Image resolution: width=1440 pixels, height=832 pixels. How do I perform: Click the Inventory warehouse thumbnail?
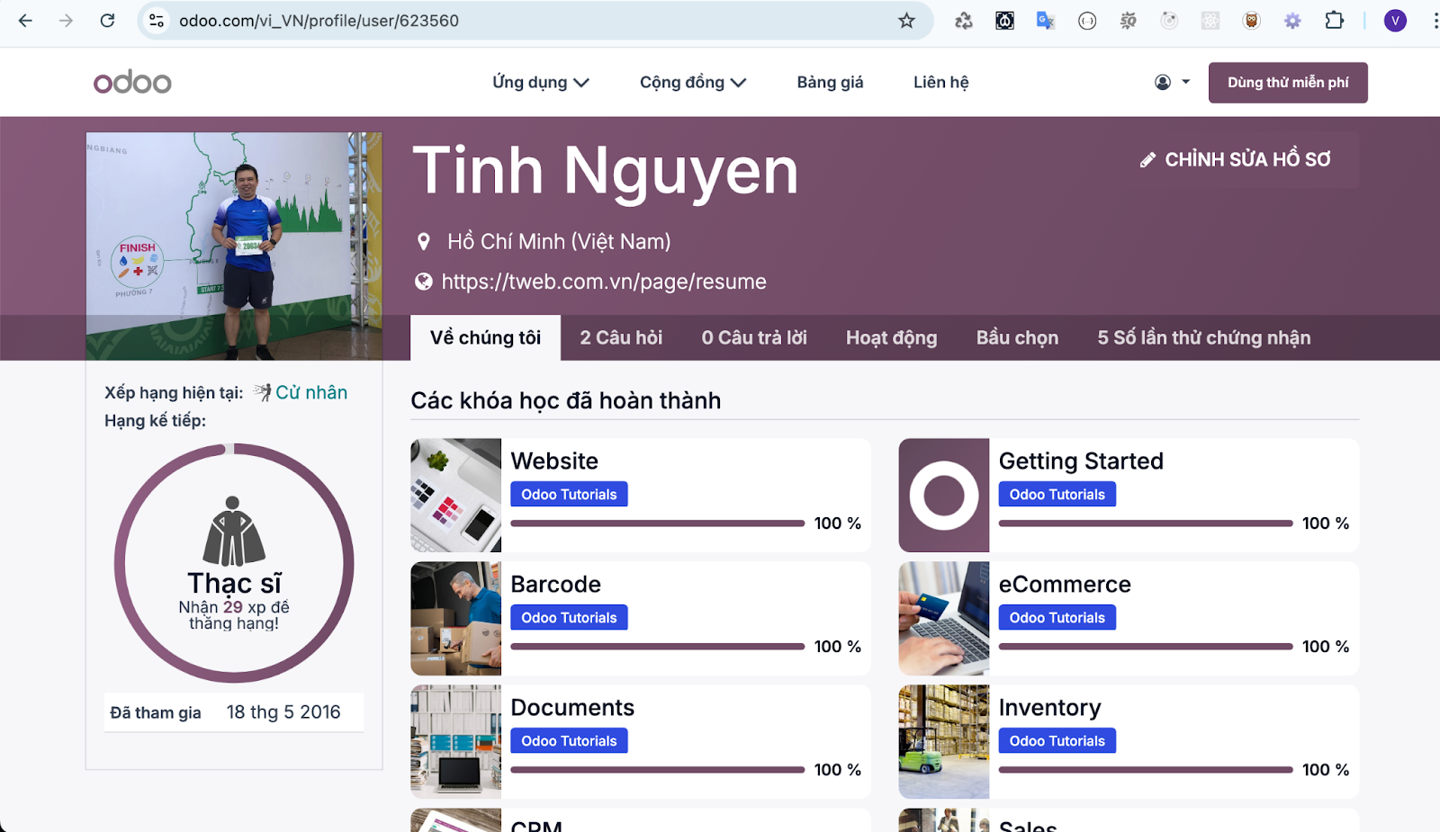tap(943, 741)
